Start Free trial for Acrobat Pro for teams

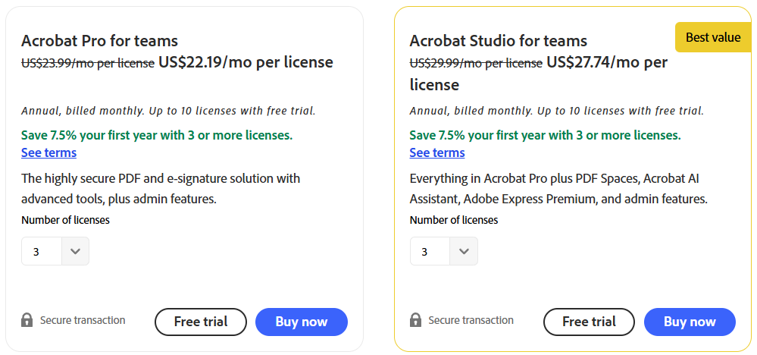(x=201, y=322)
